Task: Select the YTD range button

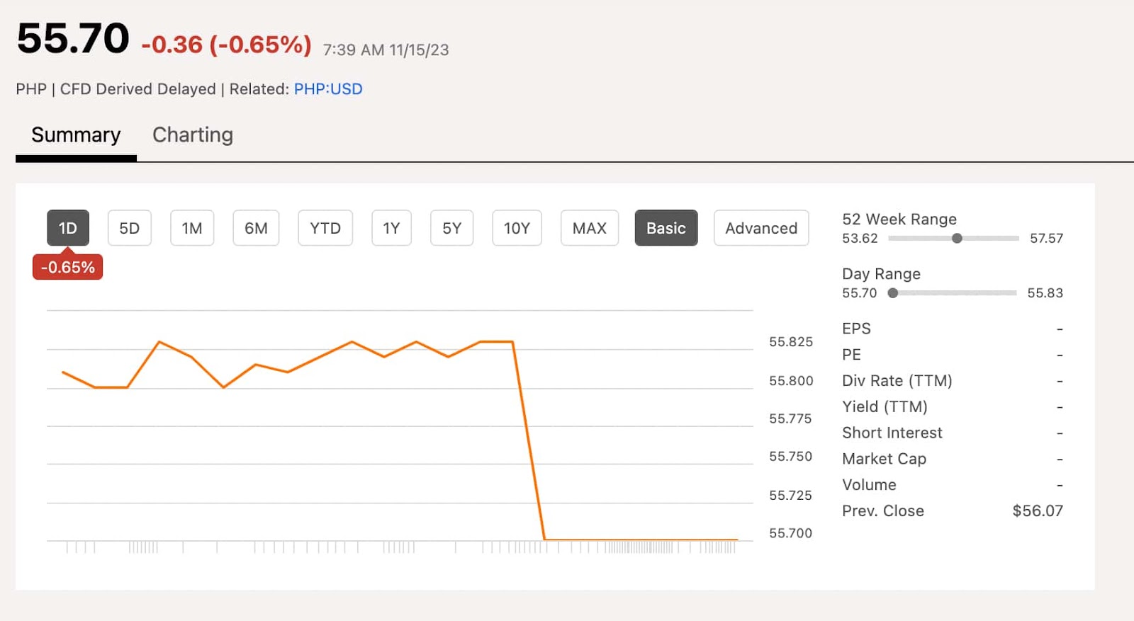Action: click(x=325, y=228)
